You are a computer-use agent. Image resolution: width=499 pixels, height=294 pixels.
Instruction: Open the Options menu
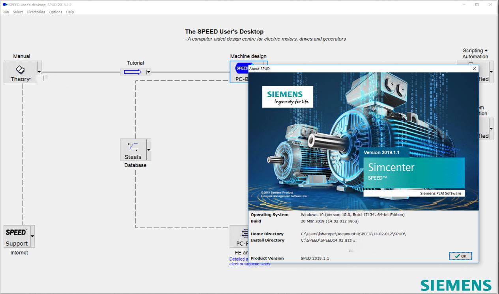56,12
